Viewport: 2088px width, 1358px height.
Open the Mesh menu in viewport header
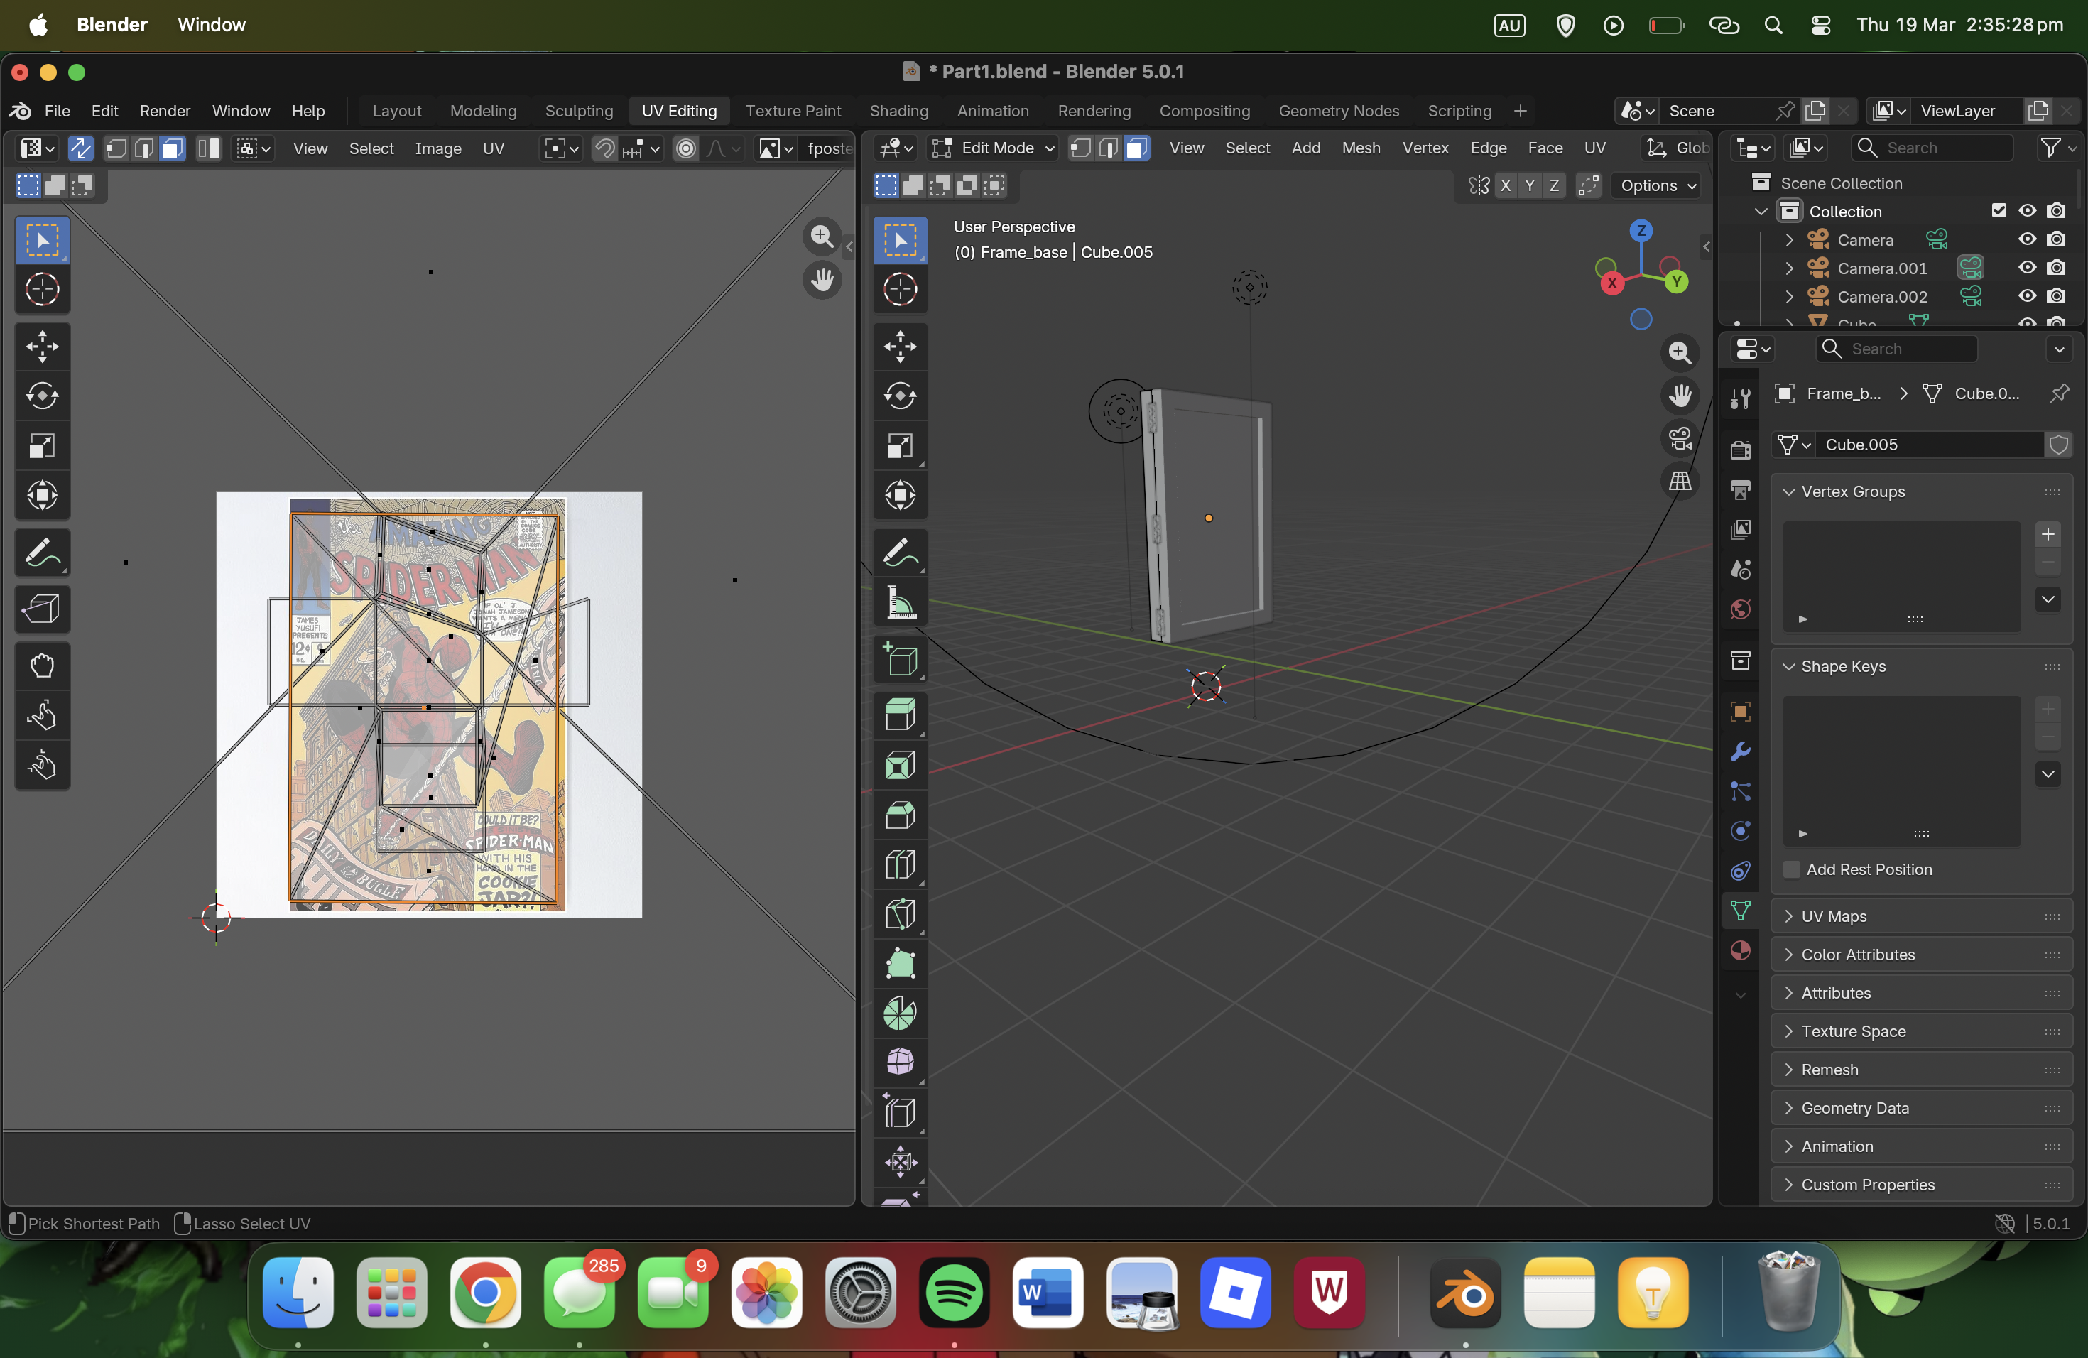click(x=1360, y=148)
